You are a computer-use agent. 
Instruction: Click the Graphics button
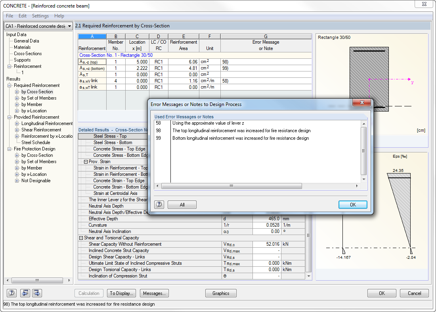click(221, 293)
